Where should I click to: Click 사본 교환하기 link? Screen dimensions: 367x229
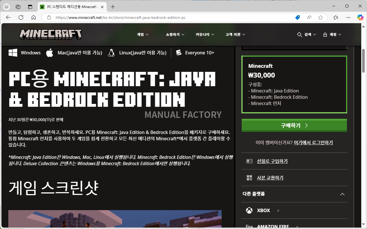coord(270,178)
